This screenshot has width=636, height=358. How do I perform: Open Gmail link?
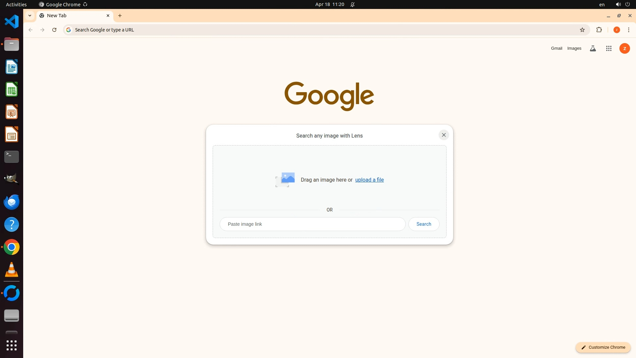click(556, 48)
